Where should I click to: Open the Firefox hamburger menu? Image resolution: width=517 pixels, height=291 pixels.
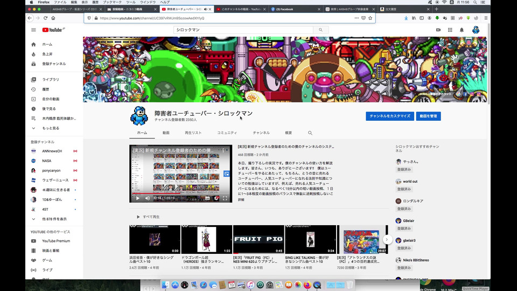point(486,18)
